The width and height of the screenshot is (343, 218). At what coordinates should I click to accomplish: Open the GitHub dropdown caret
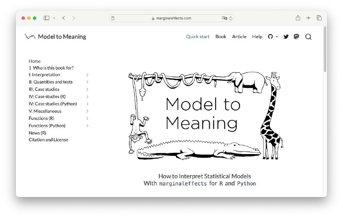(x=277, y=37)
